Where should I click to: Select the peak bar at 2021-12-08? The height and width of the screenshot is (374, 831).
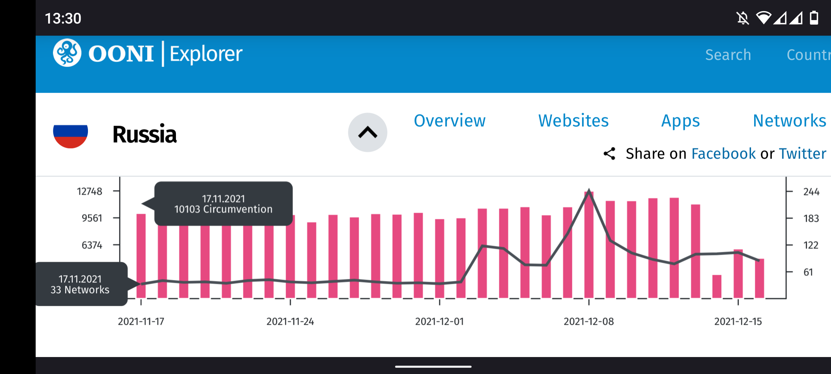tap(589, 249)
